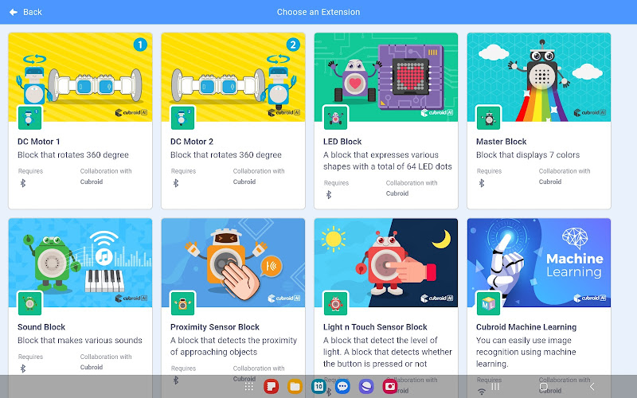The height and width of the screenshot is (398, 637).
Task: Tap the Android home navigation button
Action: (544, 387)
